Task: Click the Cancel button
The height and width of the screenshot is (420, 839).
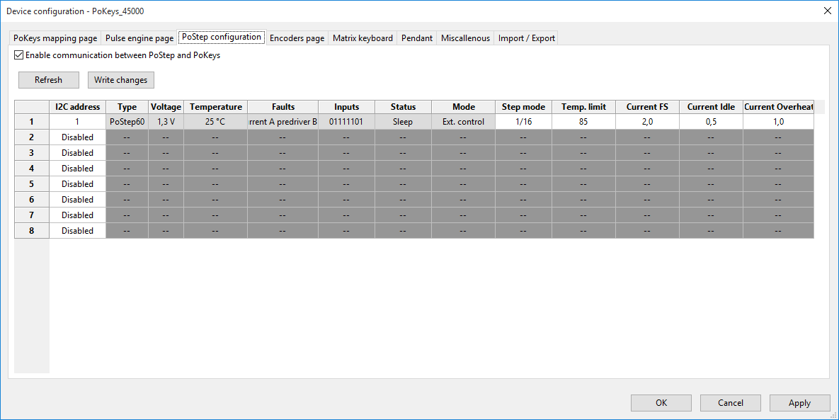Action: tap(731, 403)
